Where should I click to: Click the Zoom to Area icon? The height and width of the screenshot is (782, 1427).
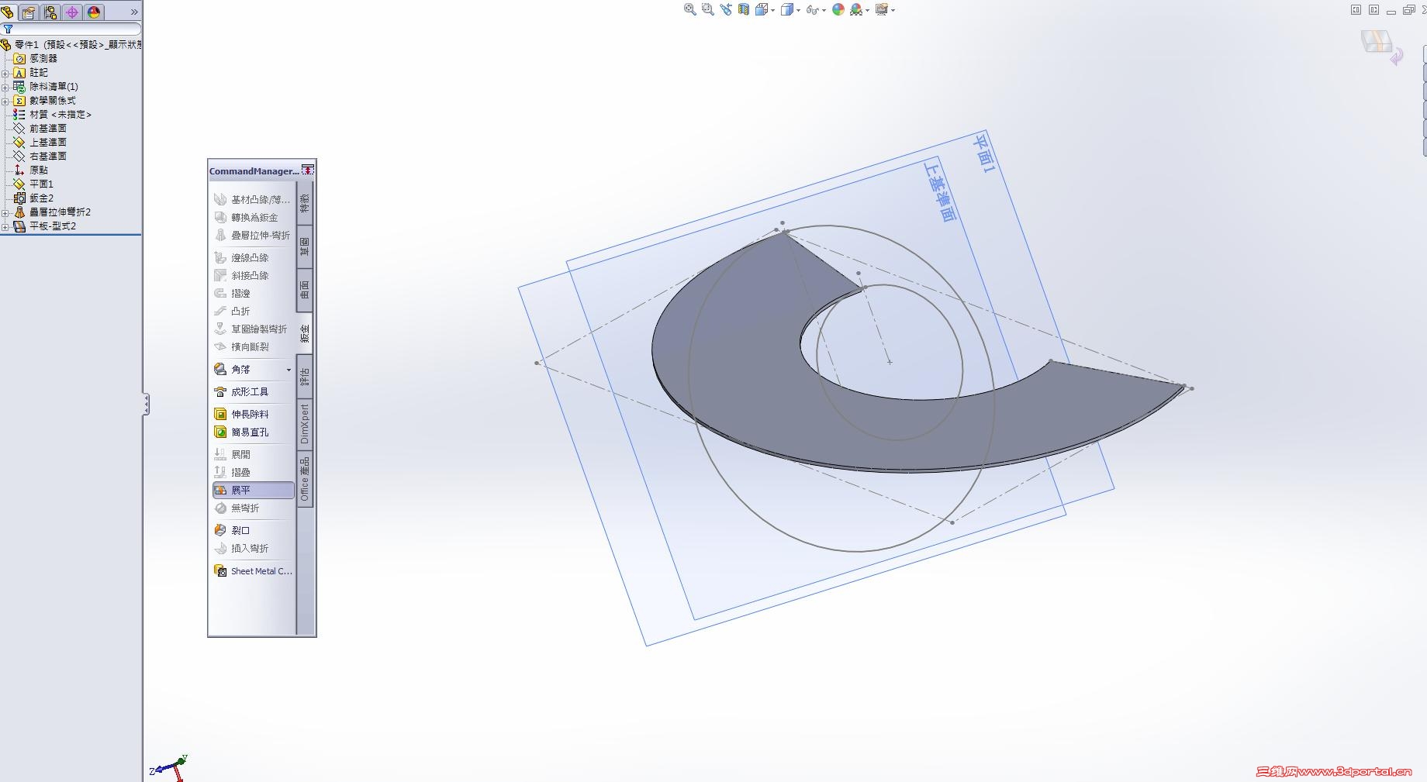(x=707, y=10)
